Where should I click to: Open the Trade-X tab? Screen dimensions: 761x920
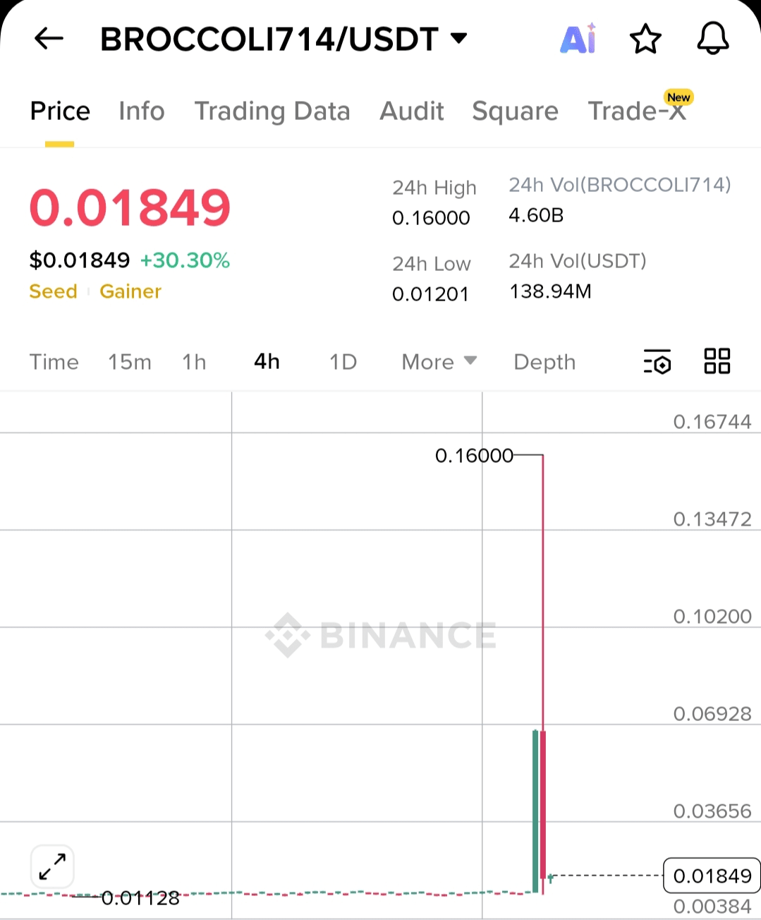[x=638, y=111]
